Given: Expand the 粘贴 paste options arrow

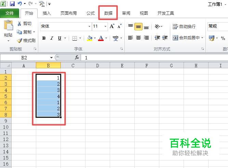Looking at the screenshot, I should click(8, 41).
